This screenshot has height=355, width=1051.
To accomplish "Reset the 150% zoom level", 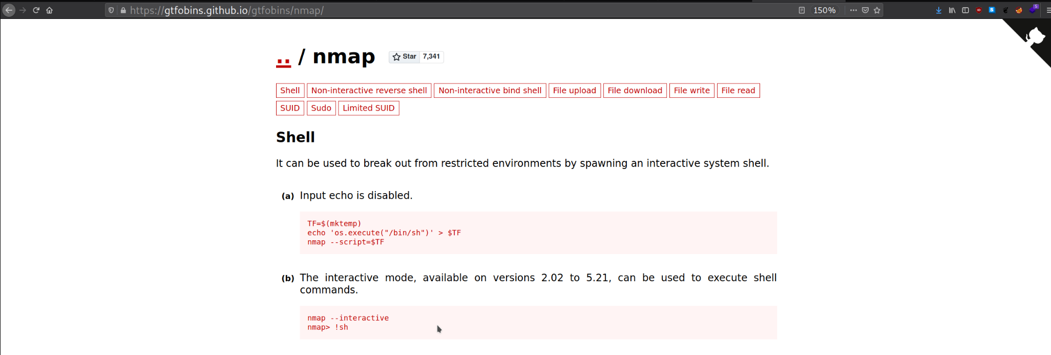I will pyautogui.click(x=825, y=10).
